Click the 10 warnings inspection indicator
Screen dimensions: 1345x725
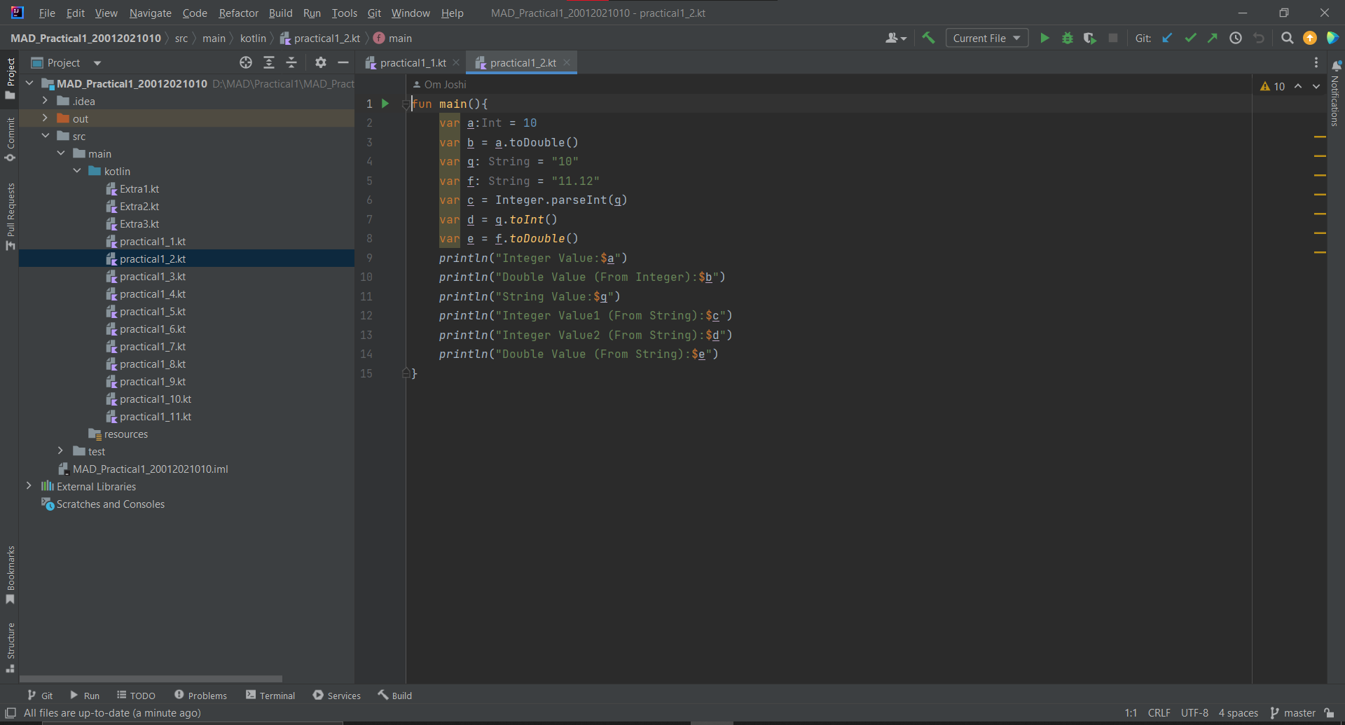tap(1273, 86)
